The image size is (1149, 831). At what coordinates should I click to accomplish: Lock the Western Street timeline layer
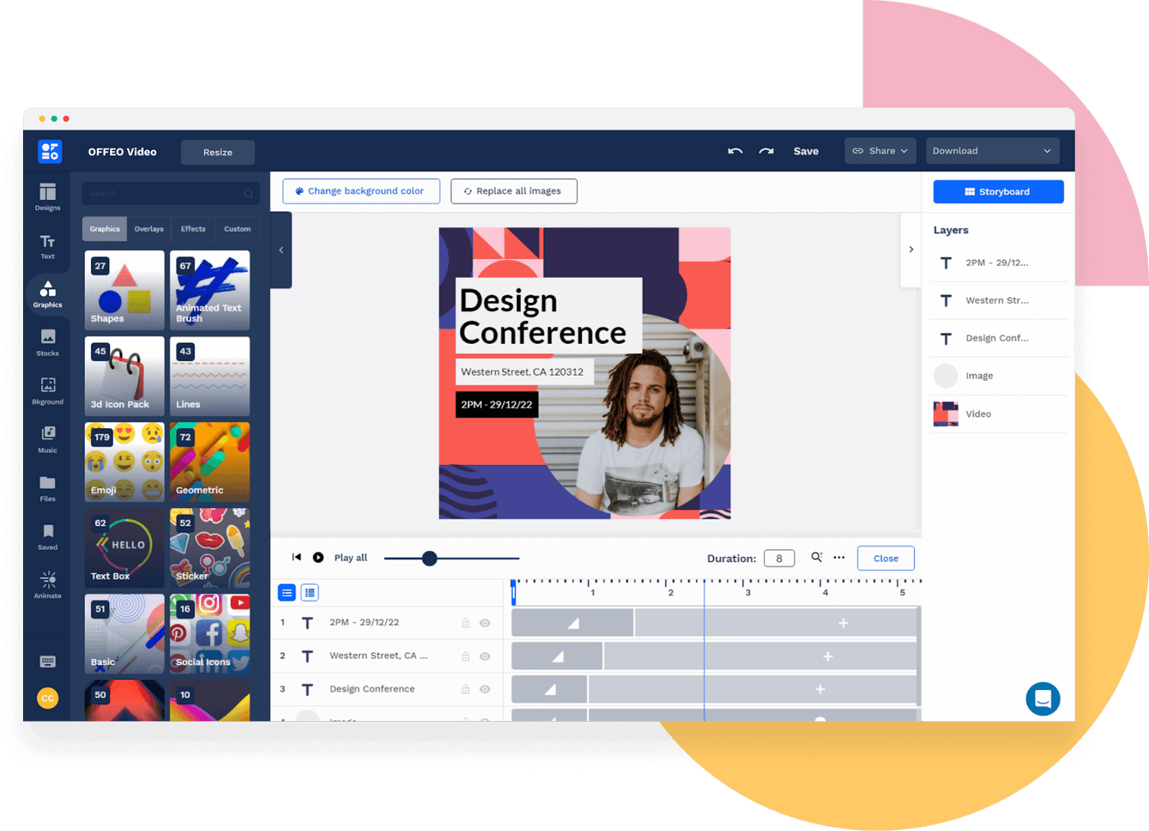(x=465, y=656)
